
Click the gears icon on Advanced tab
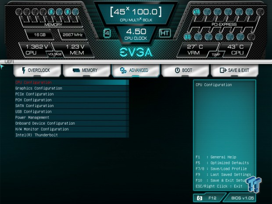(123, 70)
